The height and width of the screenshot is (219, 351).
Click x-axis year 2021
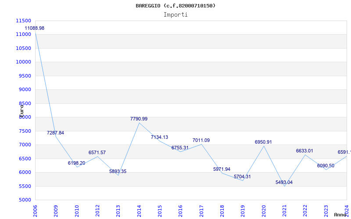pyautogui.click(x=284, y=211)
